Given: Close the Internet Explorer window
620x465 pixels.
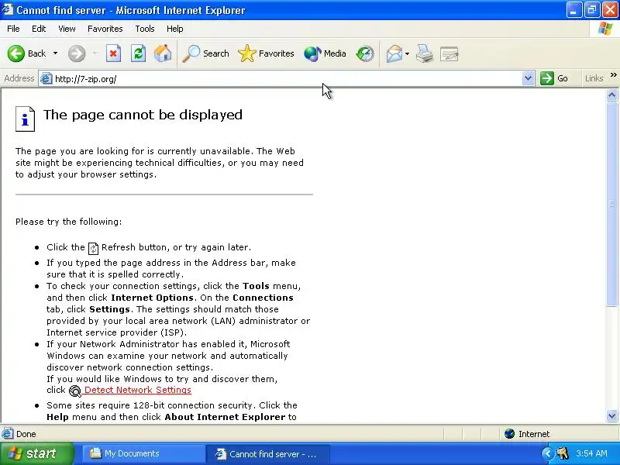Looking at the screenshot, I should pyautogui.click(x=610, y=9).
